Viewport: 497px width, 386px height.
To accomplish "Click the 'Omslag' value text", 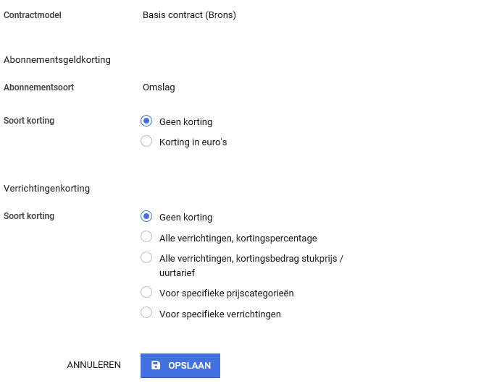I will pyautogui.click(x=159, y=87).
